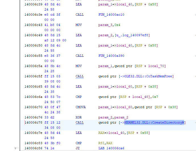Screen dimensions: 196x151
Task: Select address 140006c7e
Action: pyautogui.click(x=33, y=133)
